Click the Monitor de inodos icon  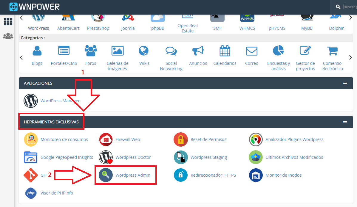(256, 175)
